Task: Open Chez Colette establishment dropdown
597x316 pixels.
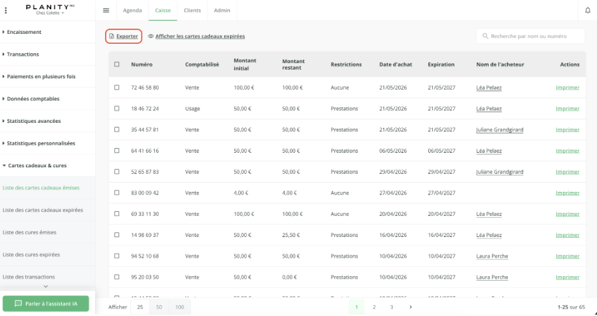Action: tap(51, 13)
